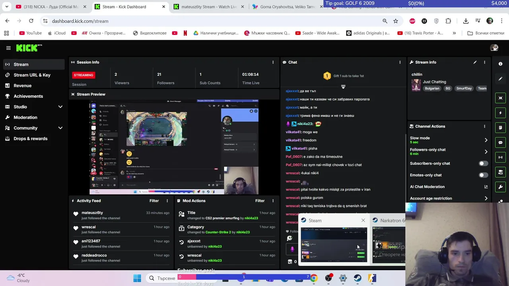Screen dimensions: 509x286
Task: Open the Chrome three-dot menu
Action: tap(501, 21)
